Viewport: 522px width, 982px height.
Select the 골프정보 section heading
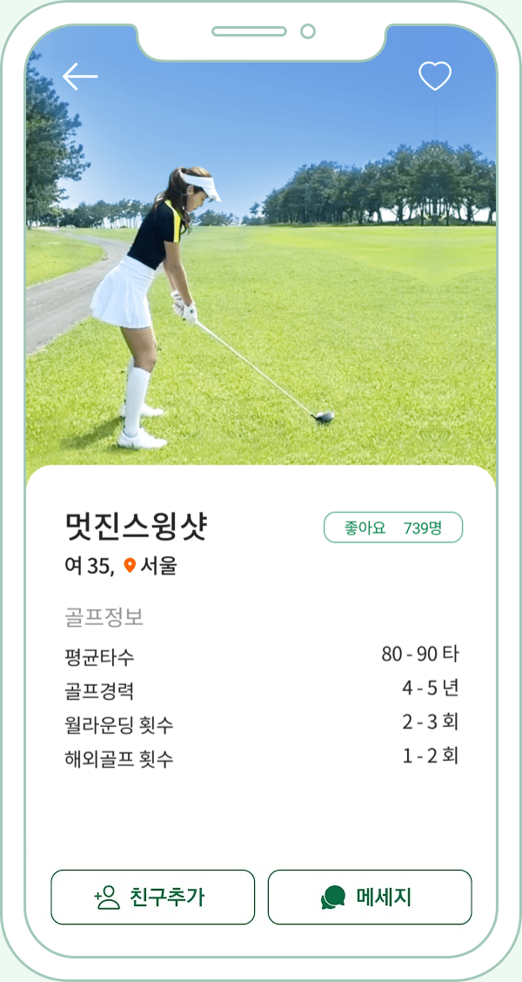[x=104, y=617]
